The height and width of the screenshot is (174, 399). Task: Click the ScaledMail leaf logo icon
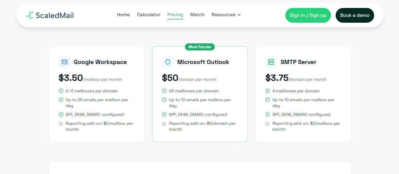click(x=30, y=15)
